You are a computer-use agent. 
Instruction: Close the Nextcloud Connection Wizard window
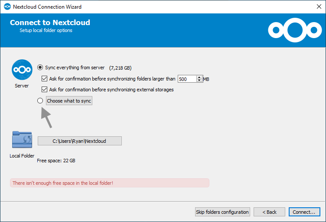point(319,6)
